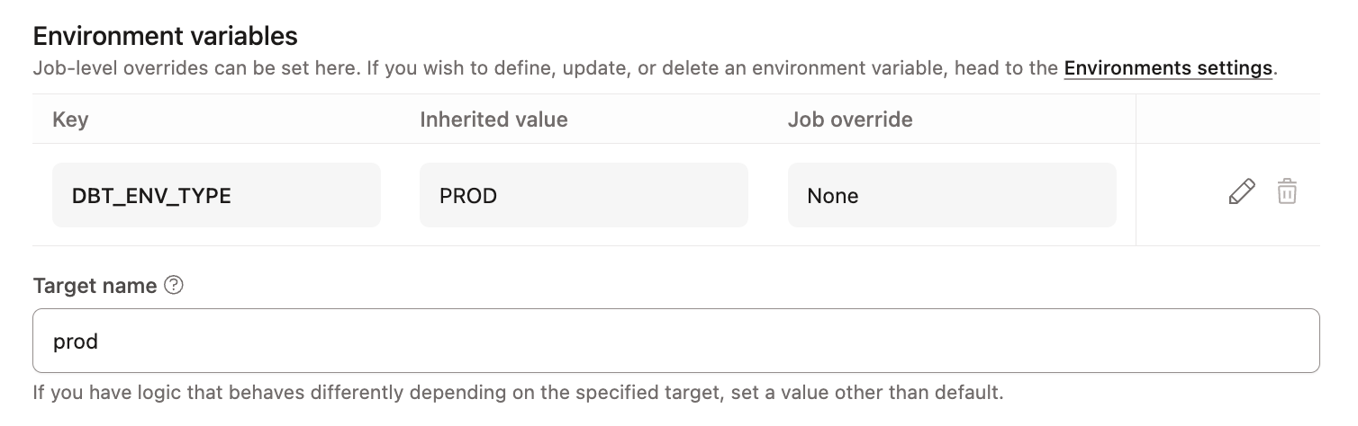Click the PROD inherited value field

coord(584,195)
